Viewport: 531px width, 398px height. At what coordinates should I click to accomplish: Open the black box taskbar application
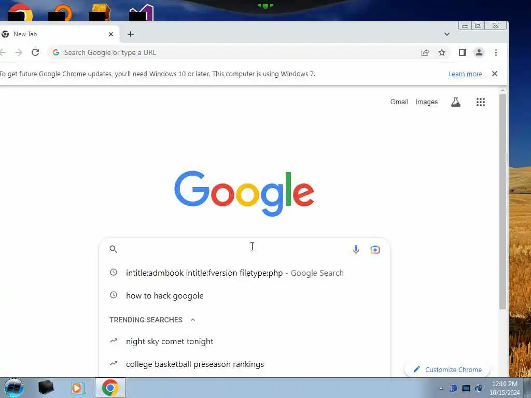[46, 388]
